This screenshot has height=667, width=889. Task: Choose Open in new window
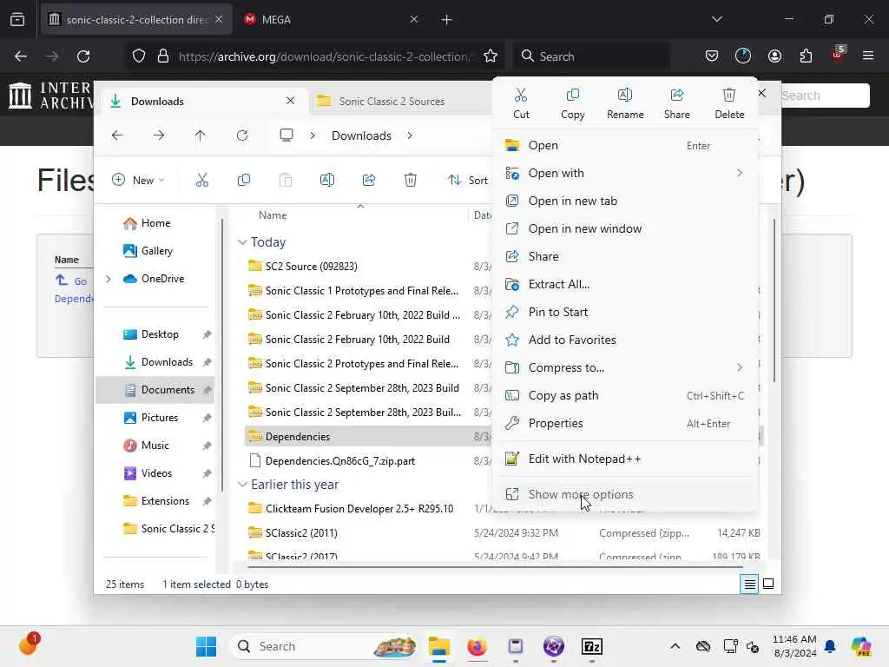click(x=625, y=228)
